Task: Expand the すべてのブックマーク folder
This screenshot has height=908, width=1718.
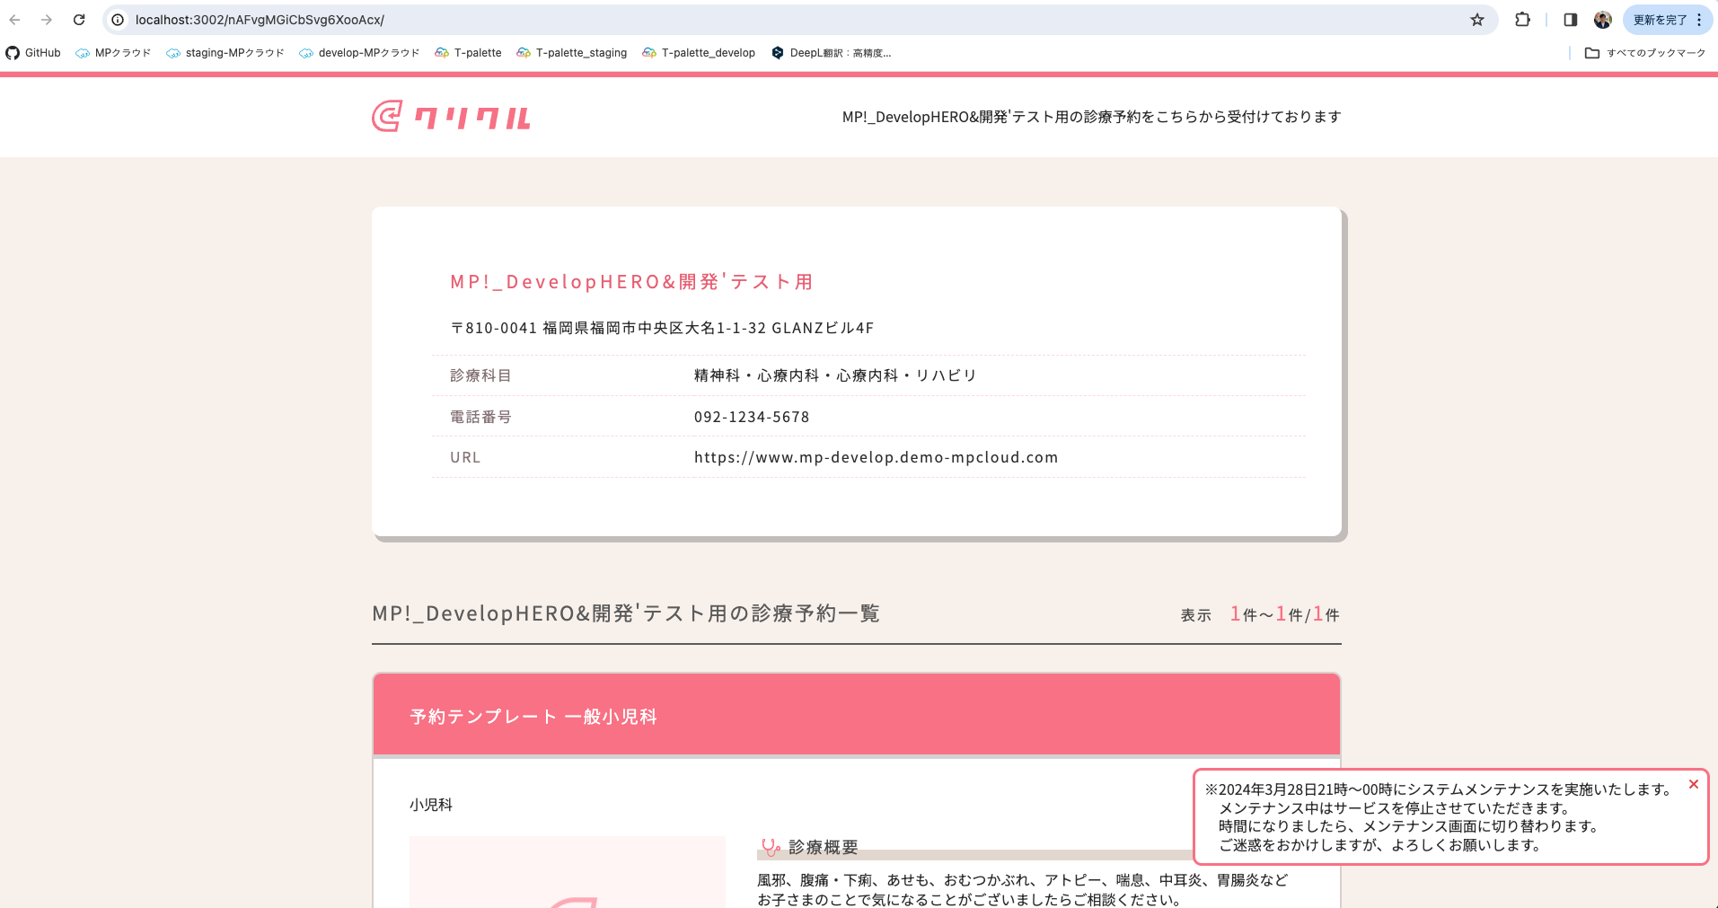Action: pos(1645,53)
